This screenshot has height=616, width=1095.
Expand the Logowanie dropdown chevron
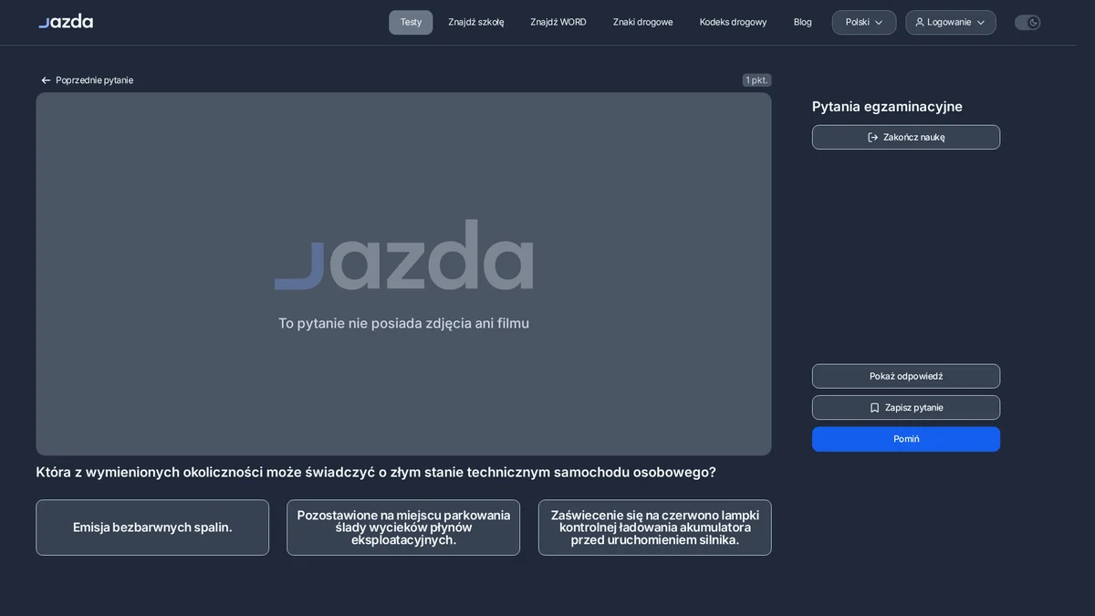(x=981, y=22)
